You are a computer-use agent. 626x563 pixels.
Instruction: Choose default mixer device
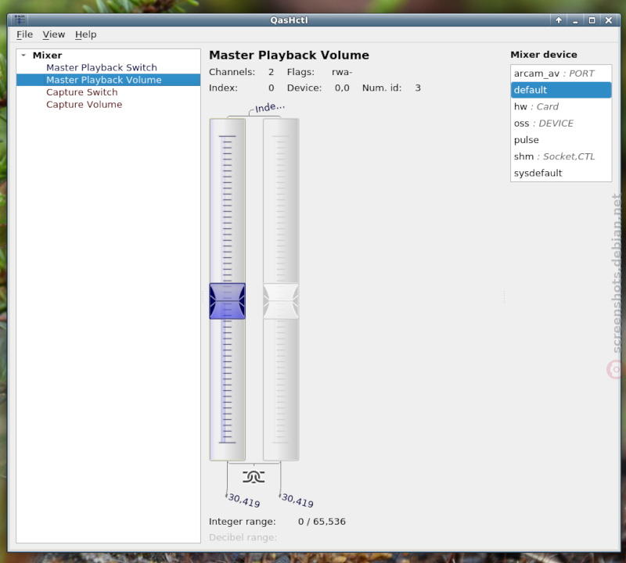click(x=561, y=90)
